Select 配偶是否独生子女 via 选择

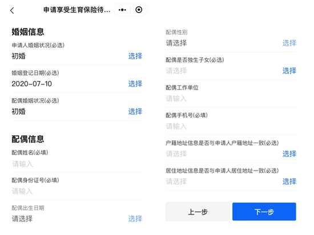(x=289, y=71)
